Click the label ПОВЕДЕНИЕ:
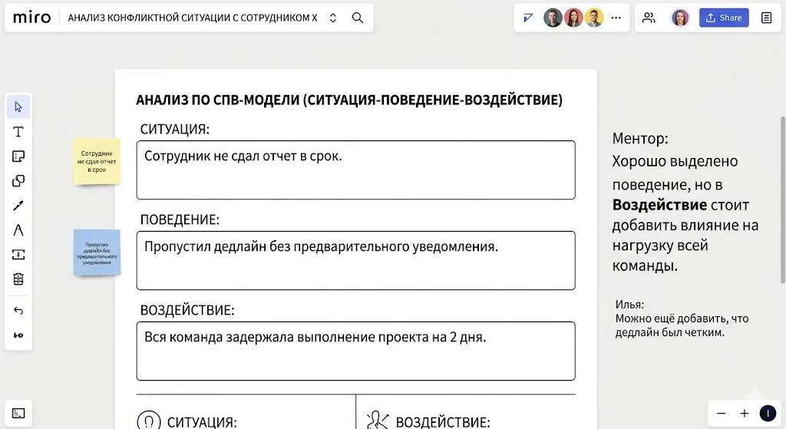This screenshot has width=786, height=429. 180,219
